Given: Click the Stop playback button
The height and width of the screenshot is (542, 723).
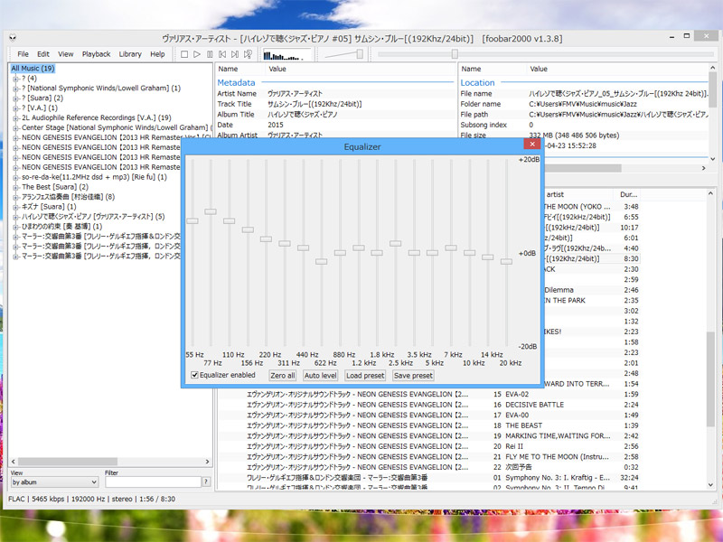Looking at the screenshot, I should pyautogui.click(x=183, y=54).
